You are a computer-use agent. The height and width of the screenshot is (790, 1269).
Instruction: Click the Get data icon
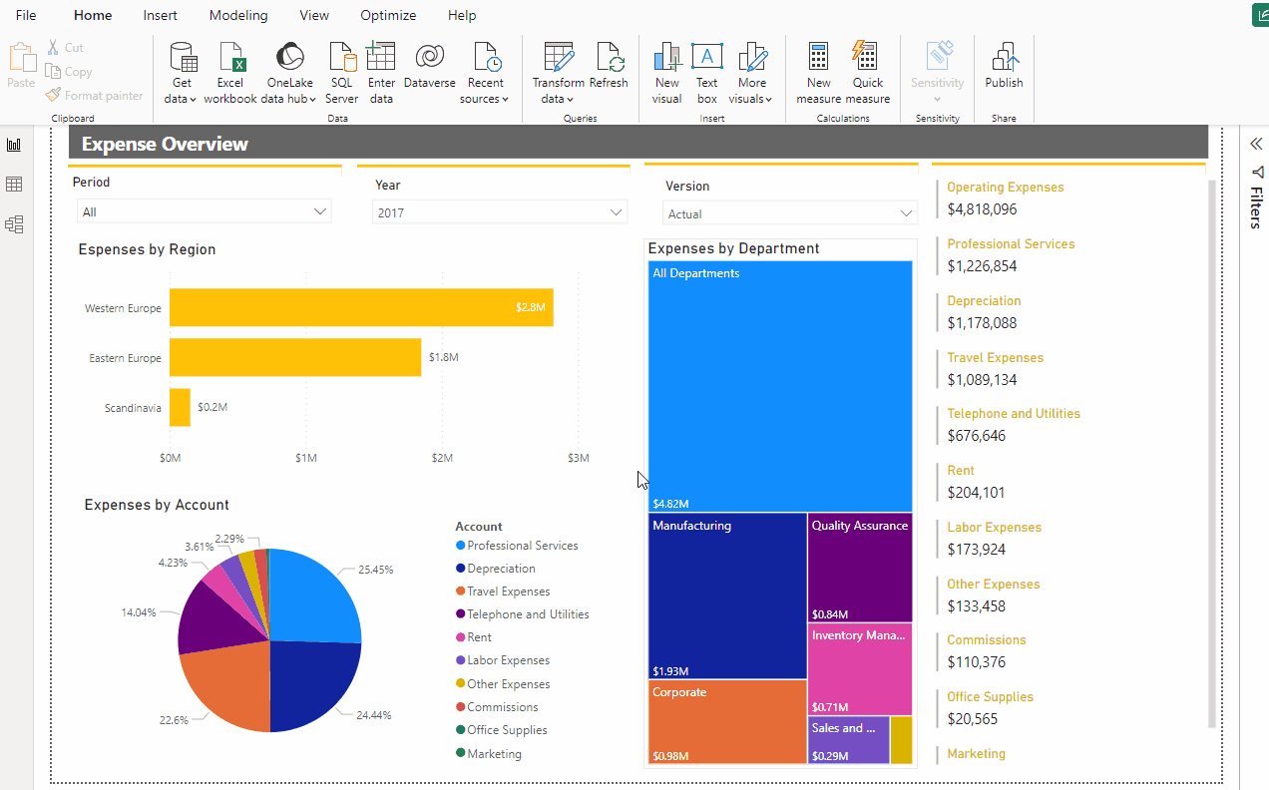(183, 58)
